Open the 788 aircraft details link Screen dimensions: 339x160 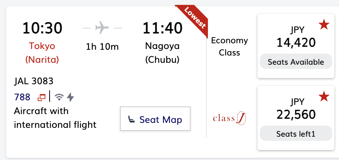22,97
